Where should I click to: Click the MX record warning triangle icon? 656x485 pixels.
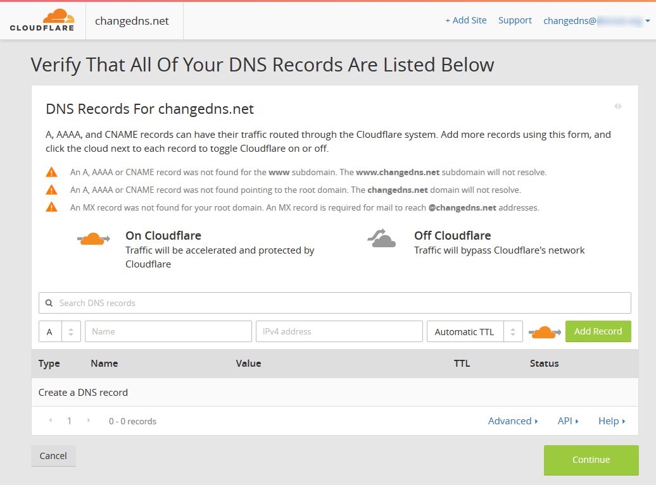point(51,207)
